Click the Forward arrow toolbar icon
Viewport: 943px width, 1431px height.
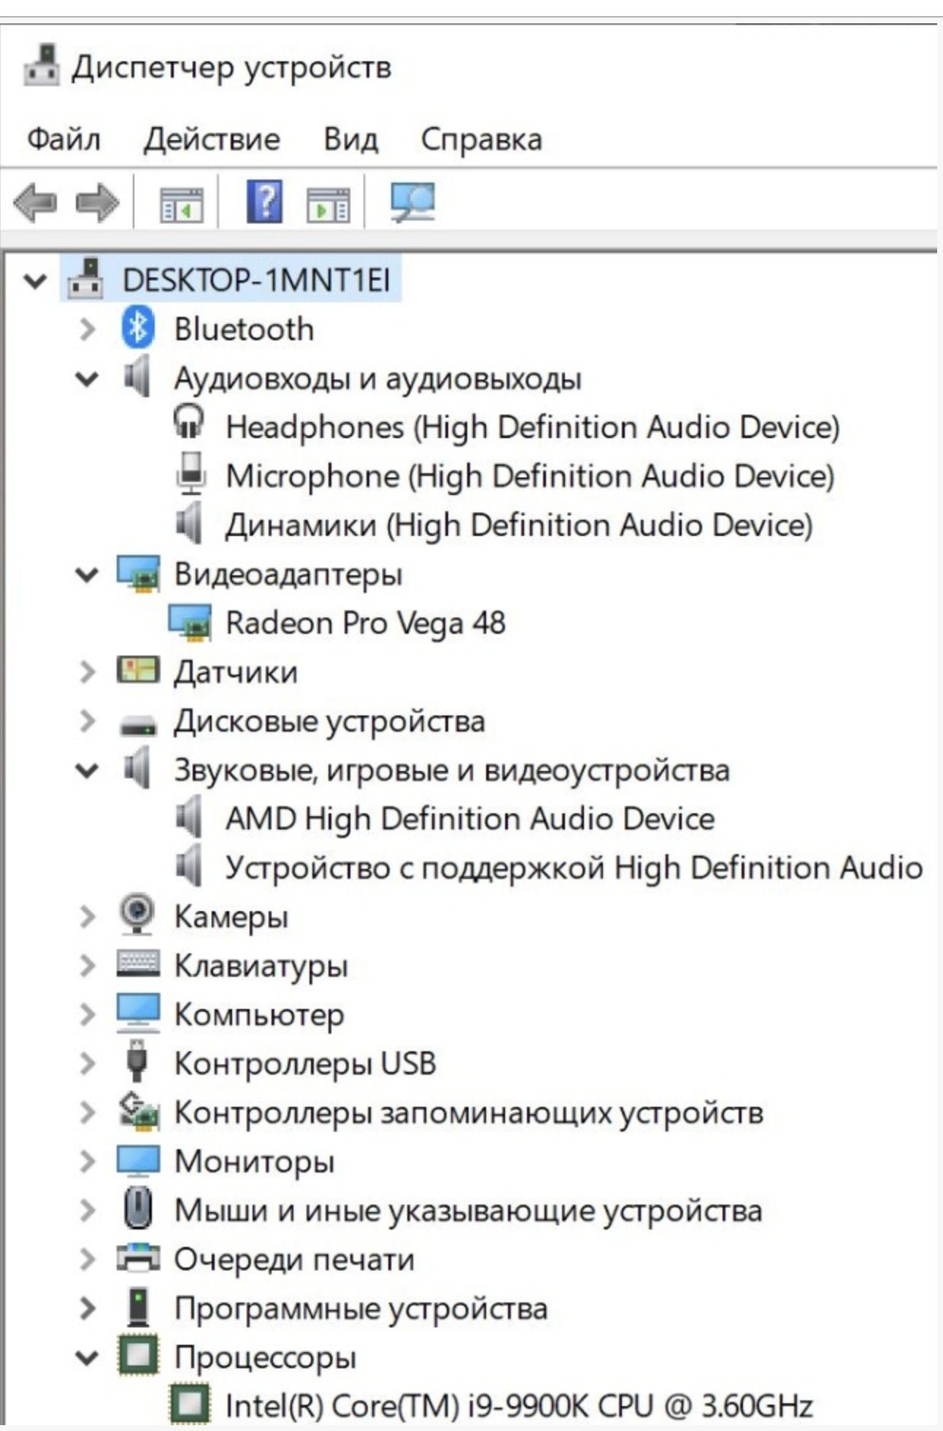pos(99,202)
